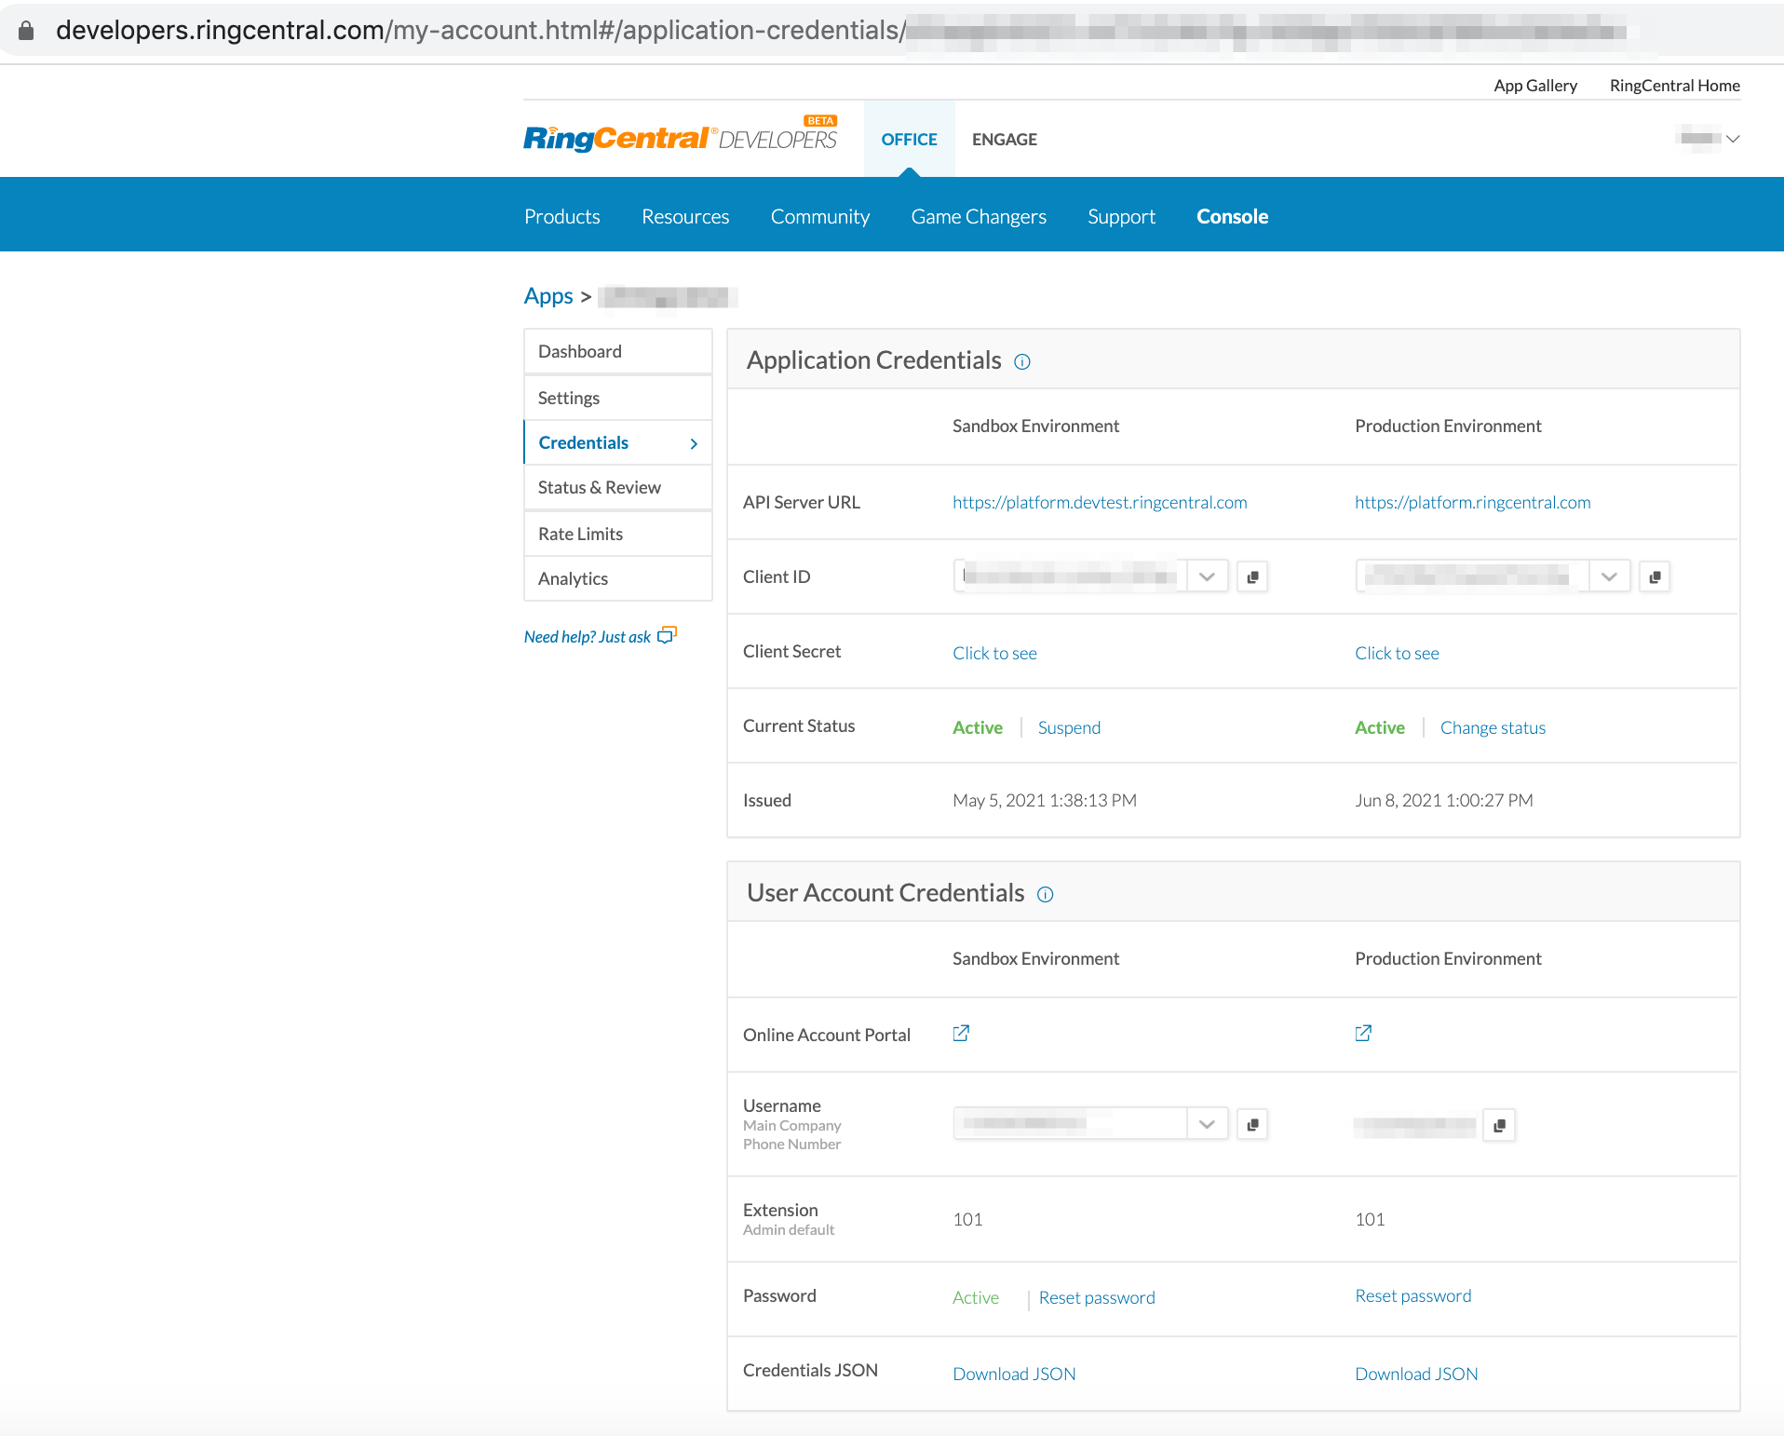Select Credentials in the sidebar
The width and height of the screenshot is (1784, 1436).
pyautogui.click(x=618, y=442)
